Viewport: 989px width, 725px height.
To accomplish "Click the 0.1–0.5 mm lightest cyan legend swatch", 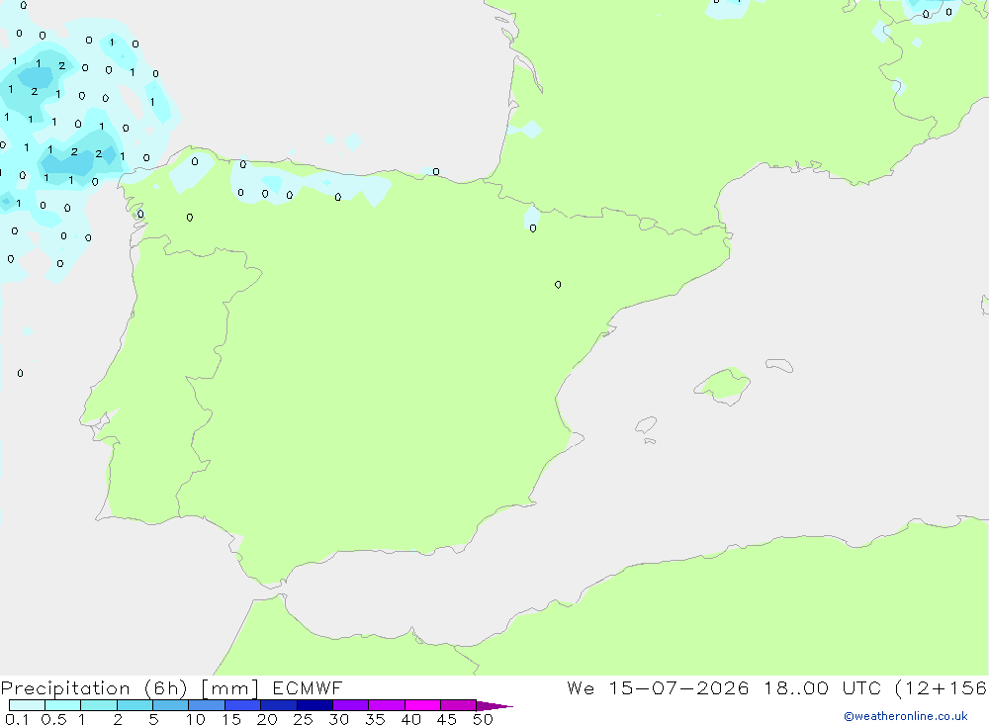I will [x=27, y=705].
